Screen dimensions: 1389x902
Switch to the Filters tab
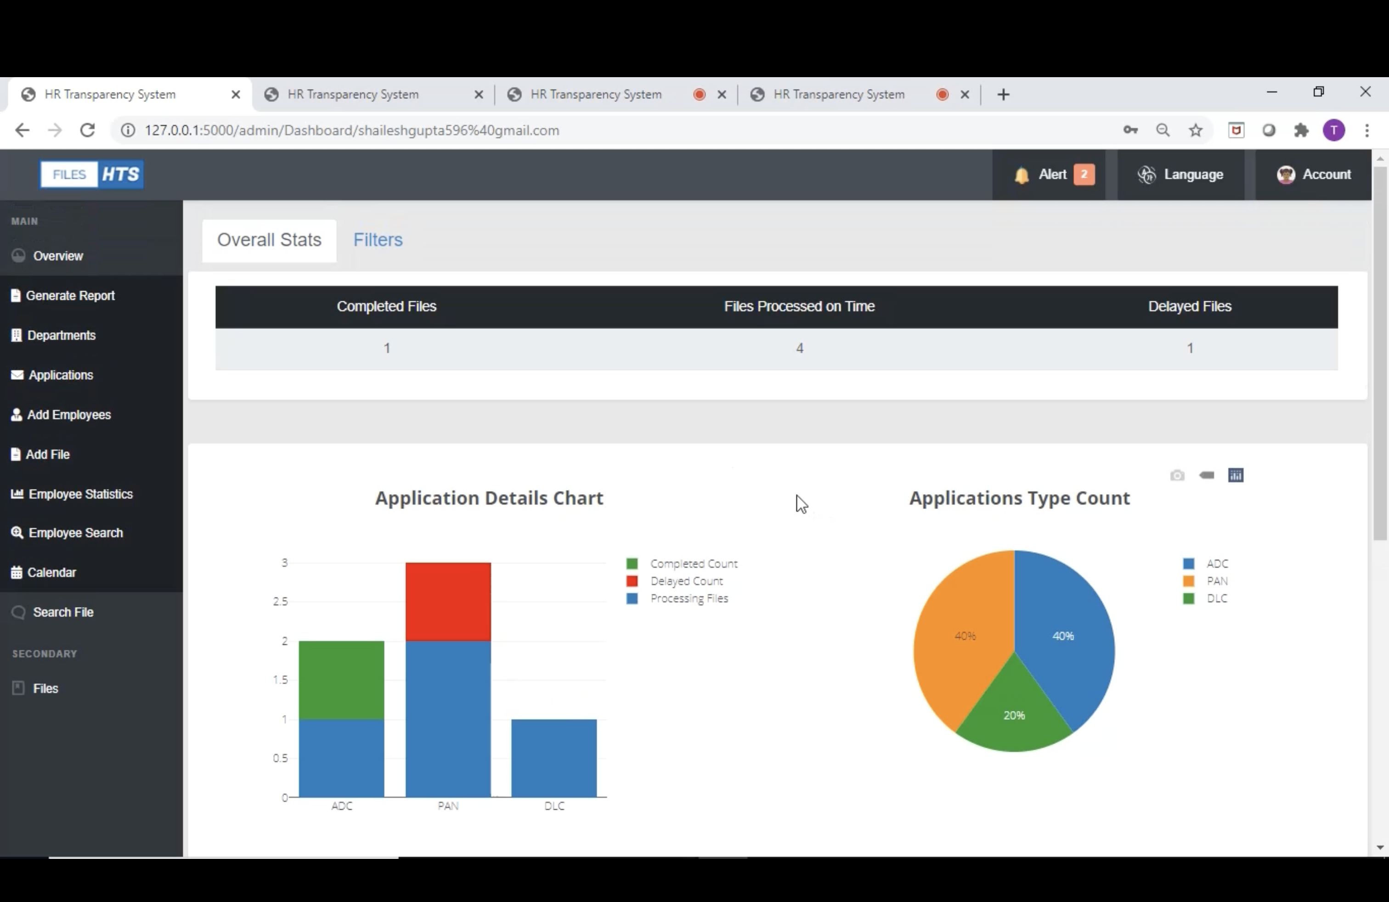[378, 240]
